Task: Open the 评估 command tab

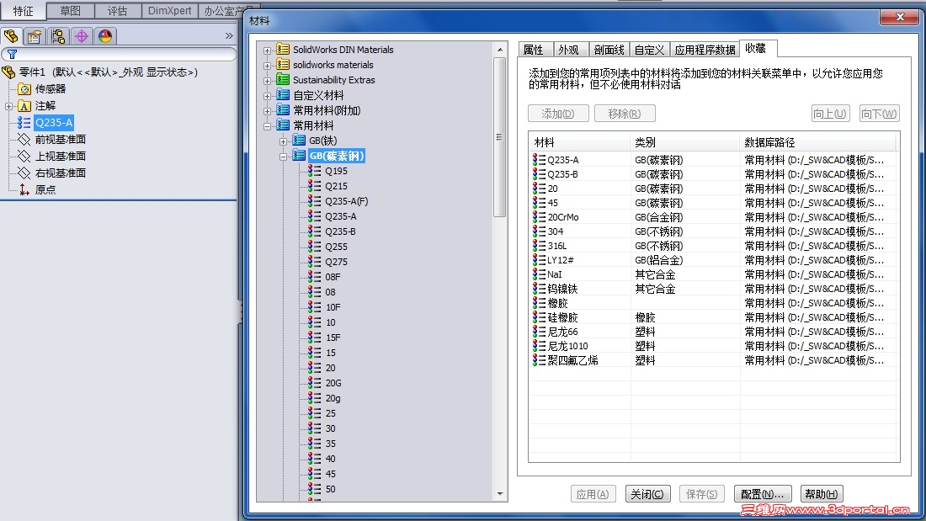Action: [x=118, y=11]
